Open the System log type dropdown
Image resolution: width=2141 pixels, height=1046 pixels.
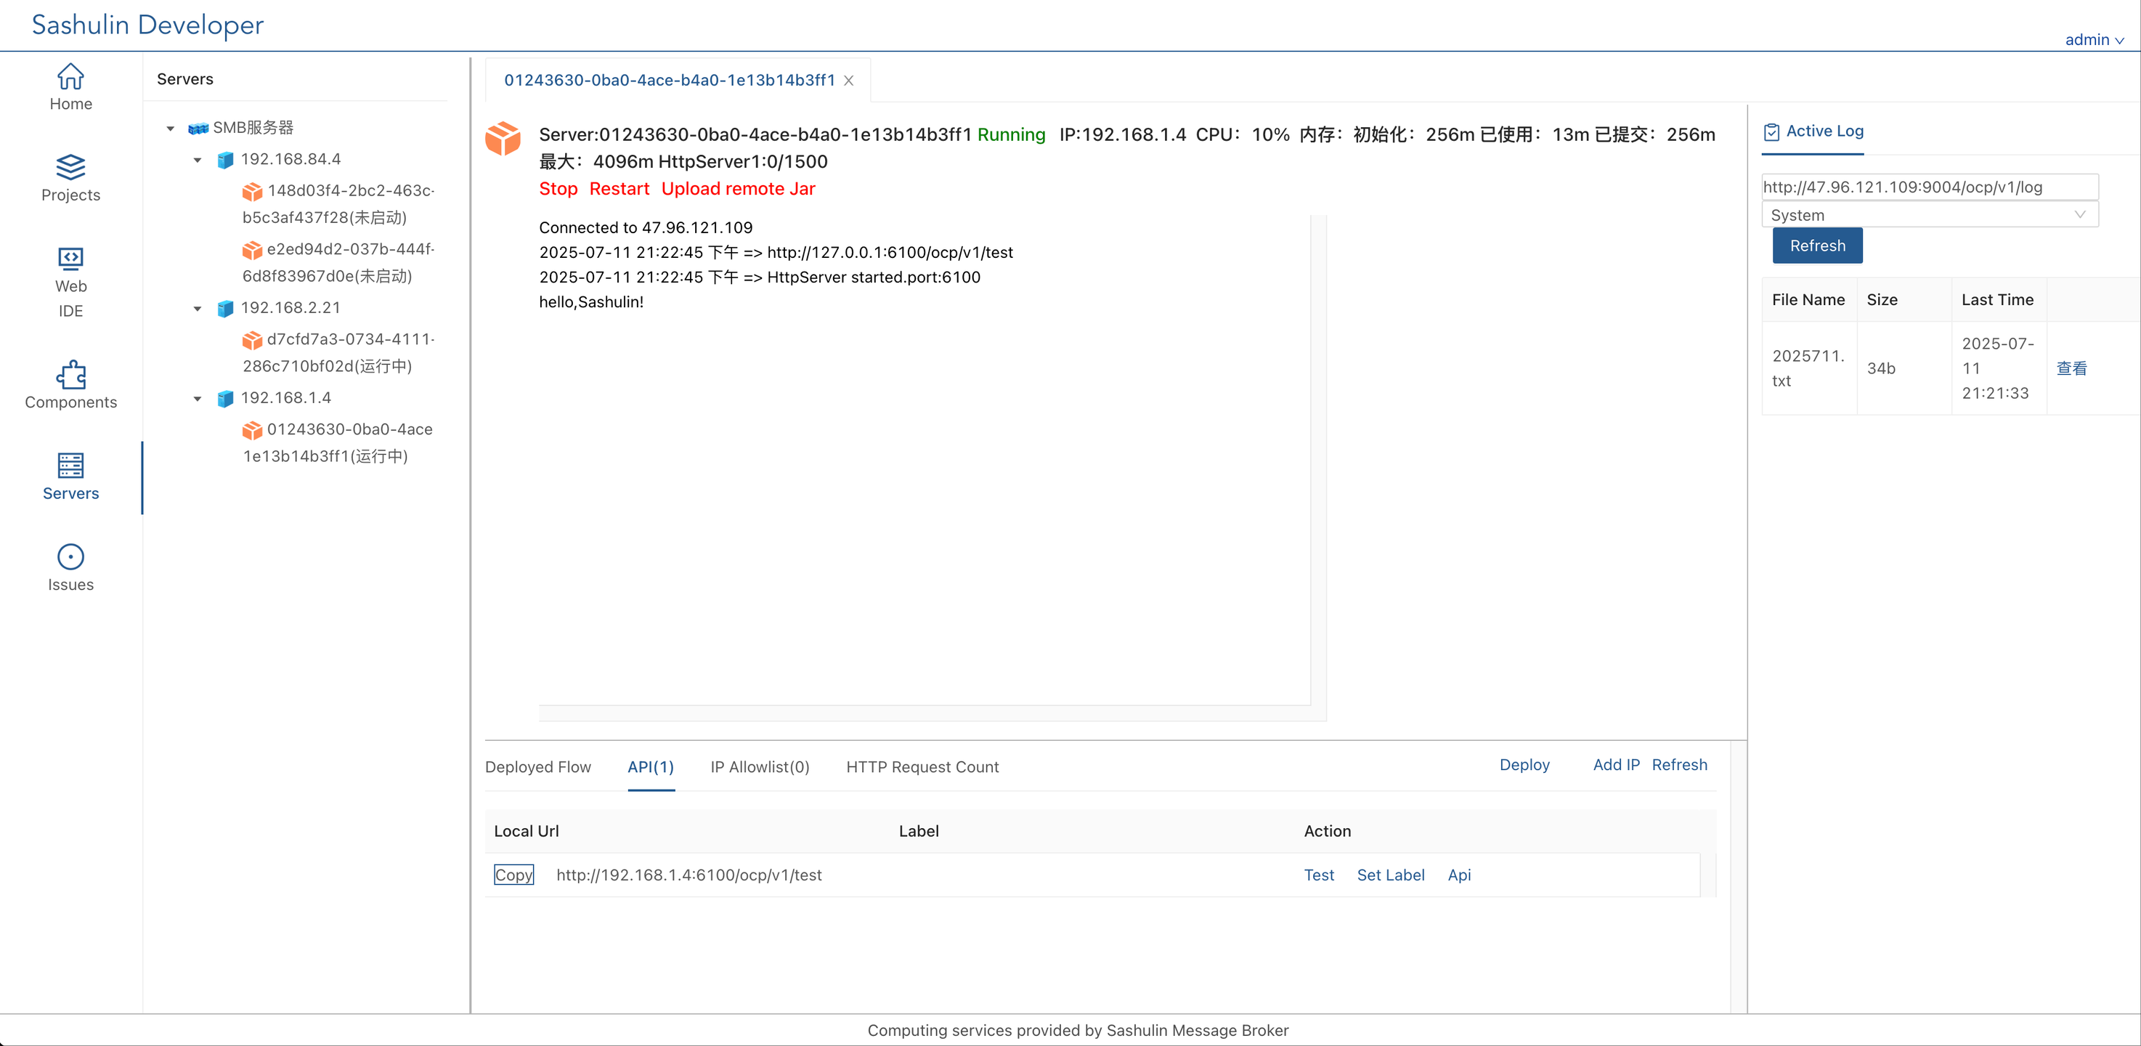[x=1929, y=215]
